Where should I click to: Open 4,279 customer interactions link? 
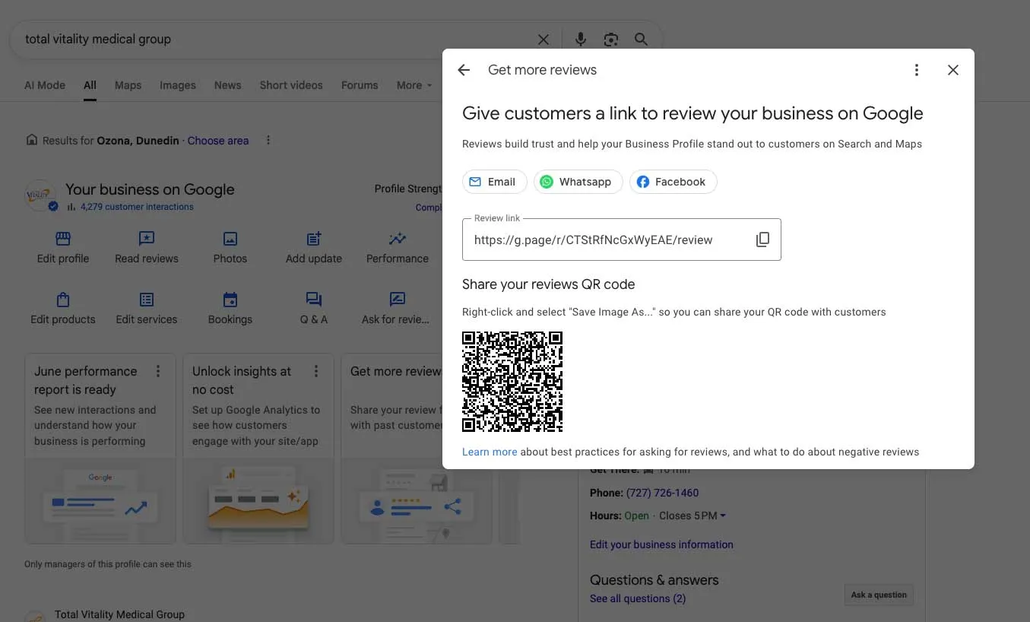pos(137,207)
